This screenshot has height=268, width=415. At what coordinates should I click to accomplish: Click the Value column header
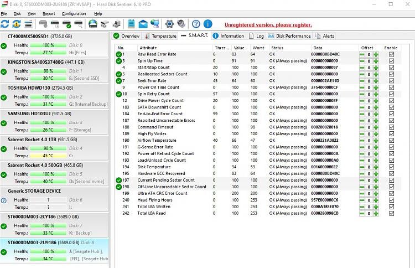tap(239, 48)
